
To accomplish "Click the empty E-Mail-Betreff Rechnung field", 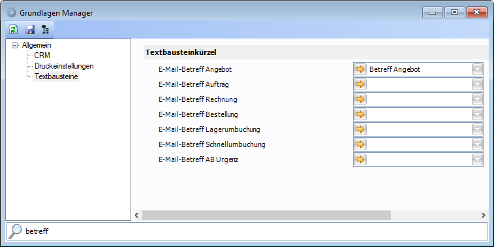I will [x=419, y=99].
